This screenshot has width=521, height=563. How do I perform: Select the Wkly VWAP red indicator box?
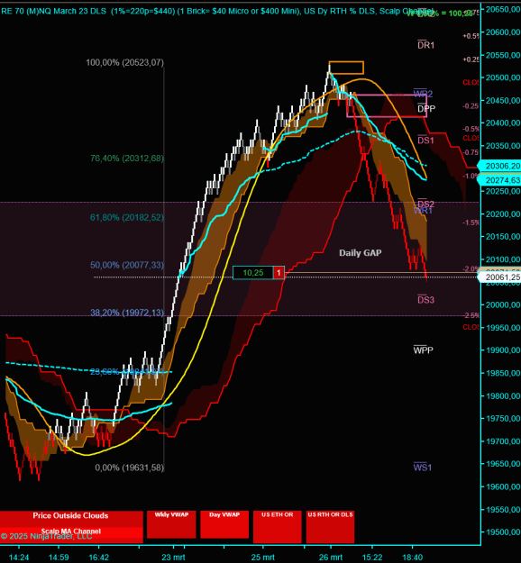(171, 524)
